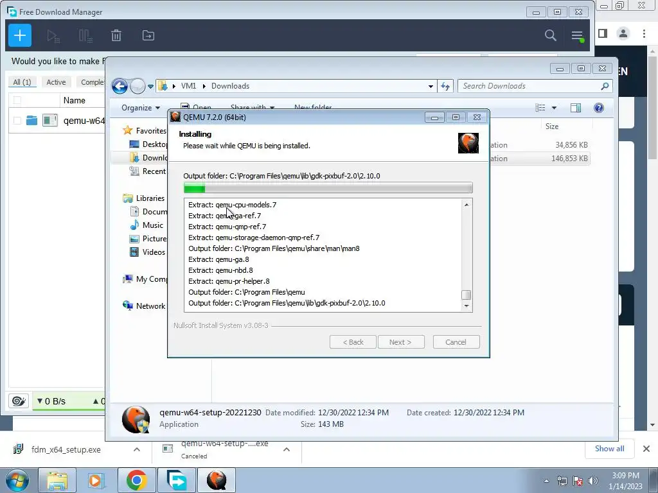Click refresh button next to Explorer address bar

[445, 86]
